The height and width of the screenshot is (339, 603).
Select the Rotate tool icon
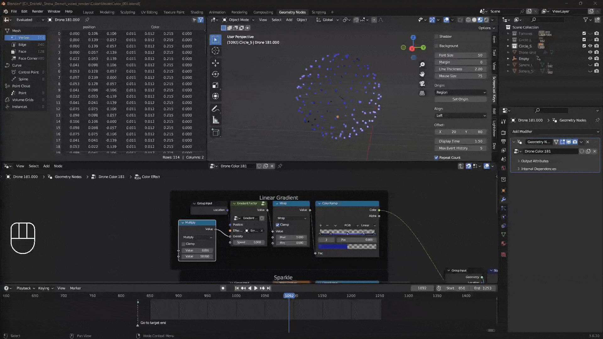(x=215, y=74)
